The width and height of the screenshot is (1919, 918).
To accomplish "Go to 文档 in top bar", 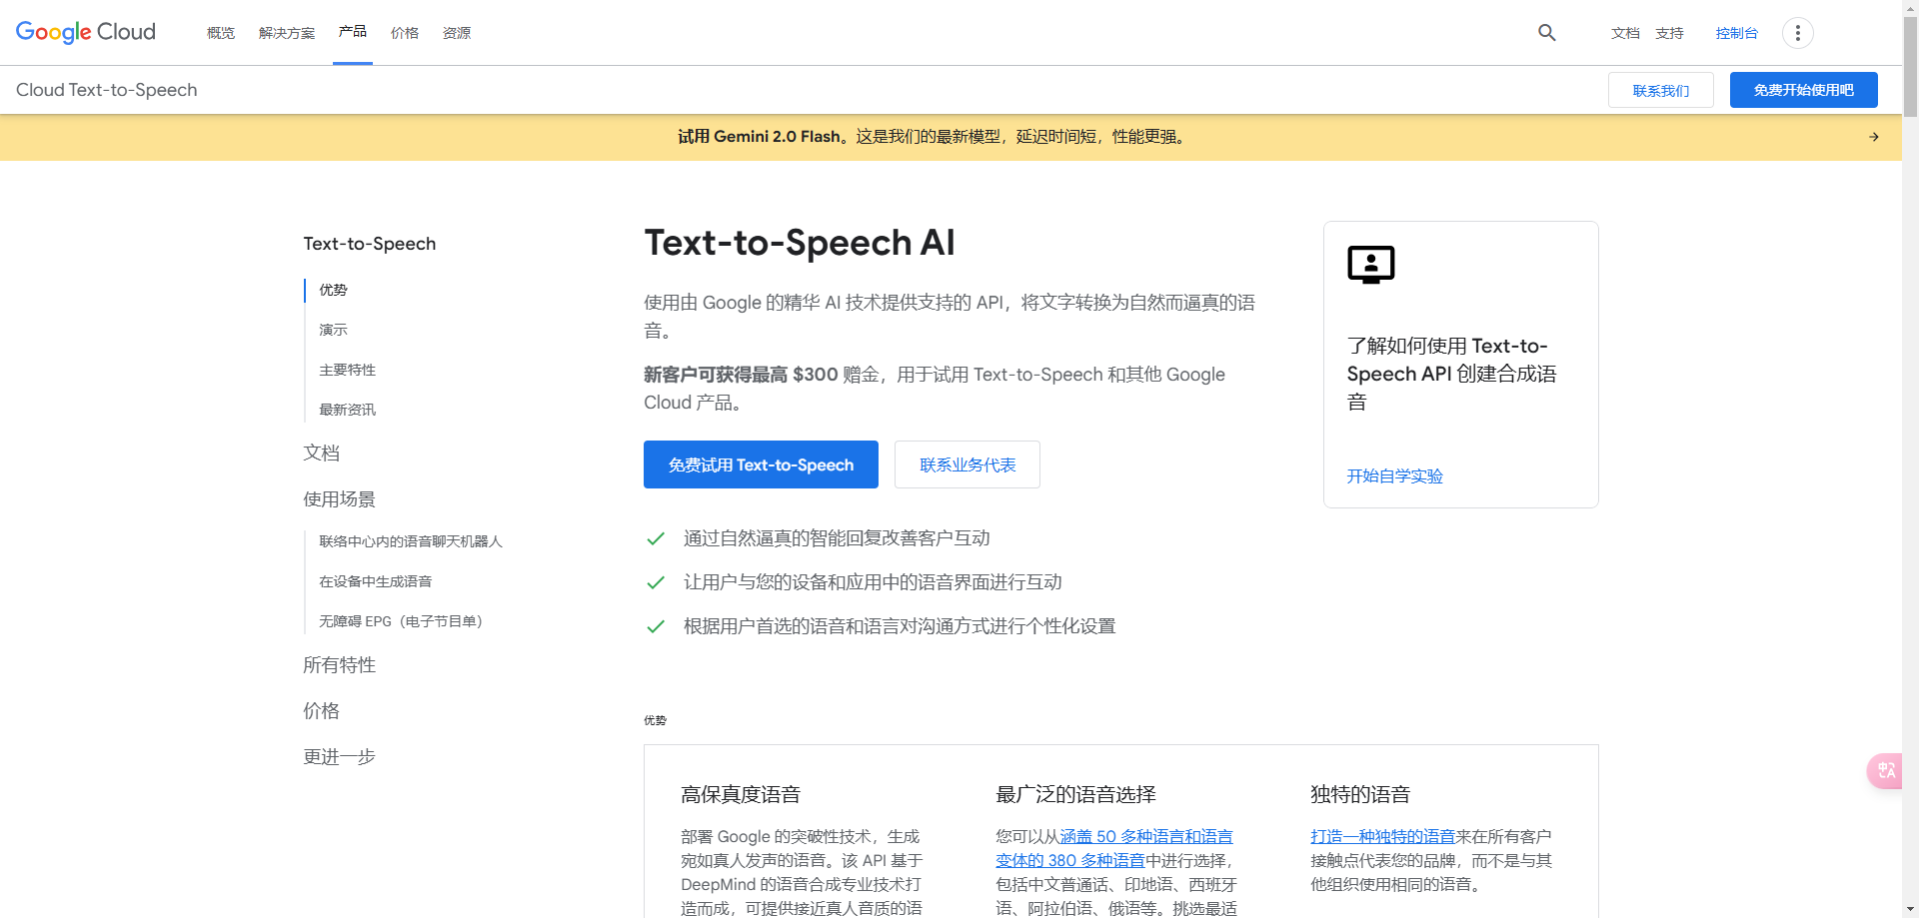I will (1625, 33).
